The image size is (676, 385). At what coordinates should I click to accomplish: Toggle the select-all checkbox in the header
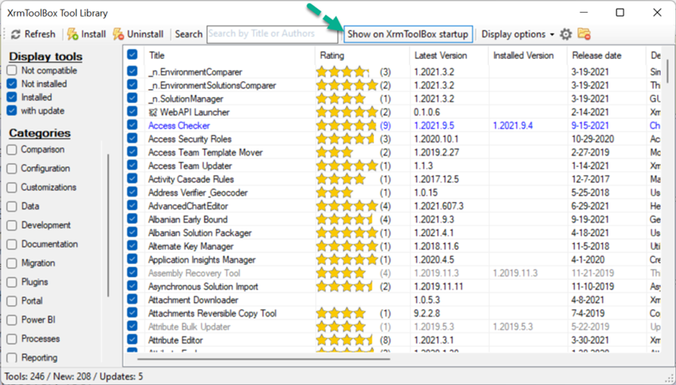132,55
